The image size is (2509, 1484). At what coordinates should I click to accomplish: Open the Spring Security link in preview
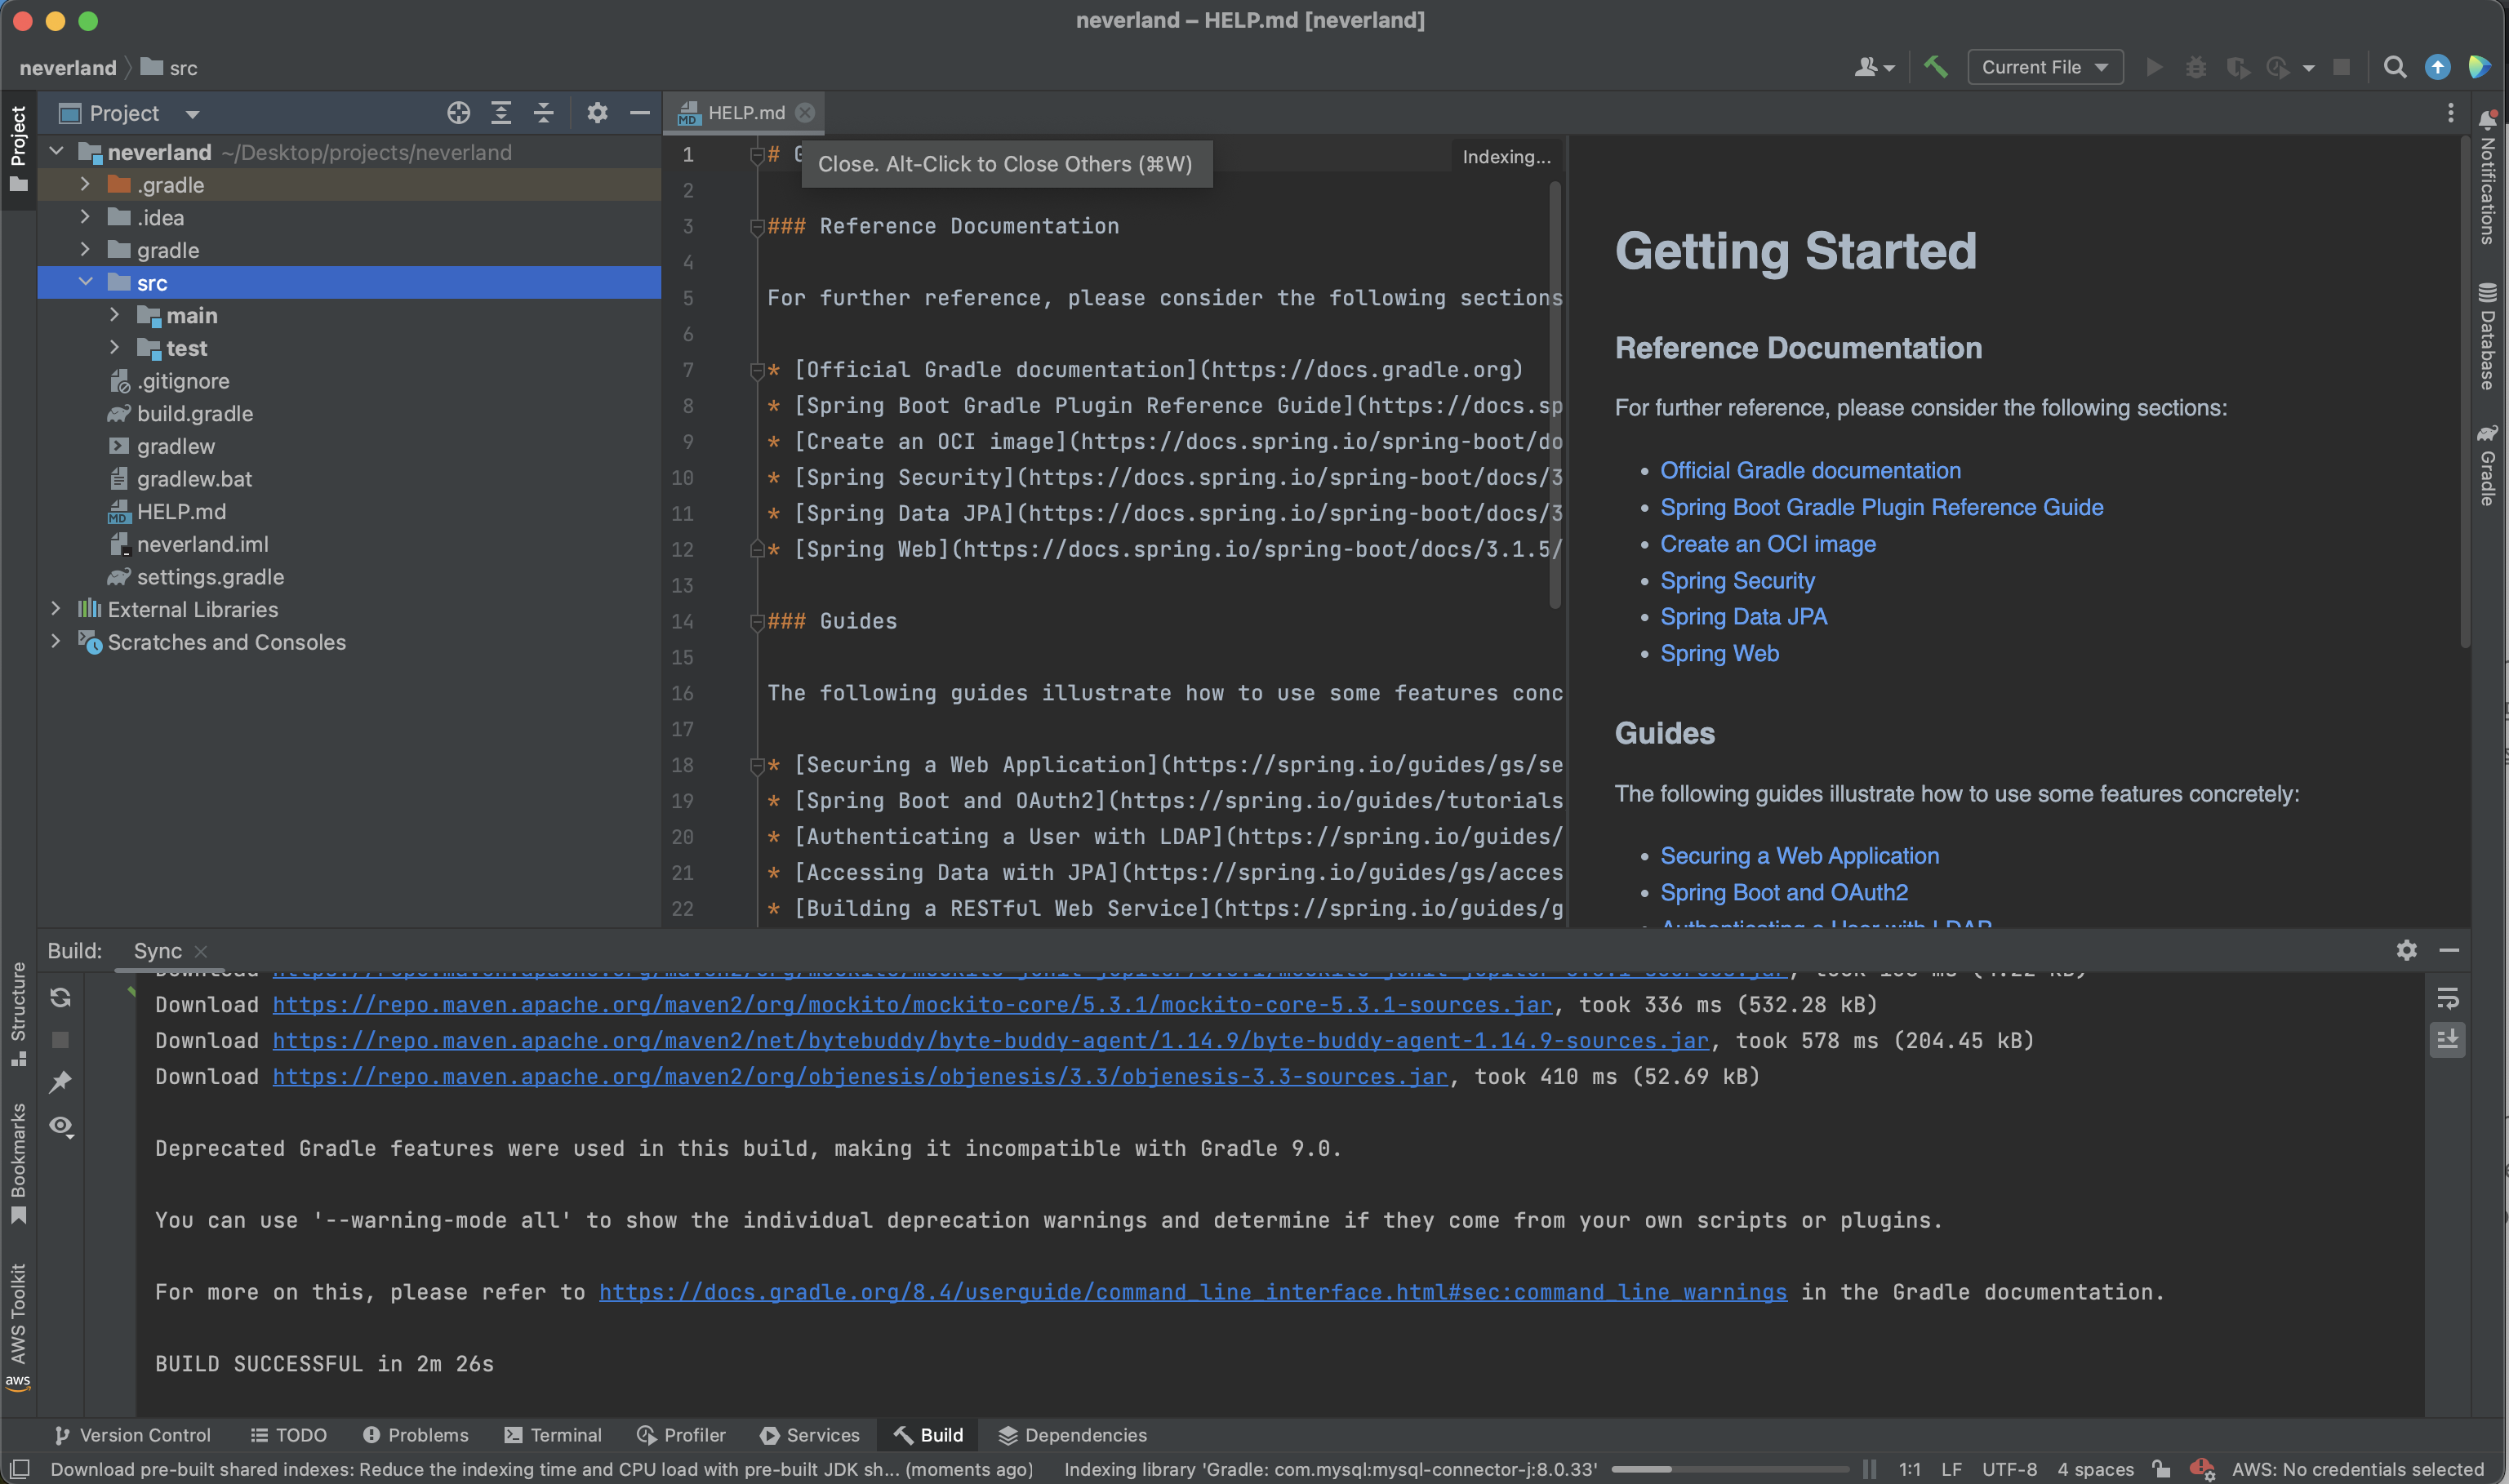pyautogui.click(x=1737, y=581)
